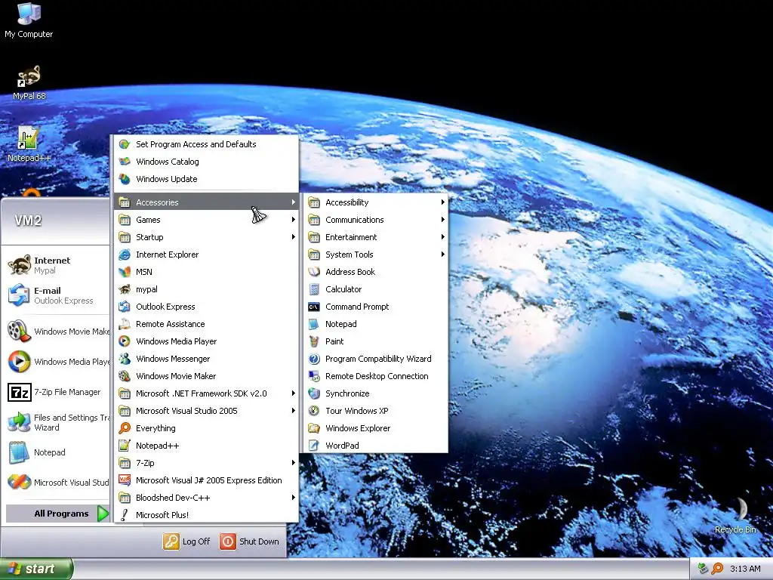Click Paint icon in Accessories

[x=314, y=341]
